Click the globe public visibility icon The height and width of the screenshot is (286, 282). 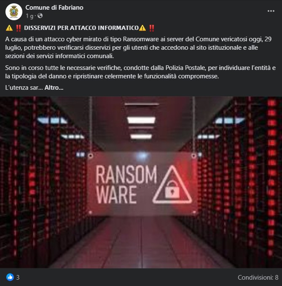[40, 16]
